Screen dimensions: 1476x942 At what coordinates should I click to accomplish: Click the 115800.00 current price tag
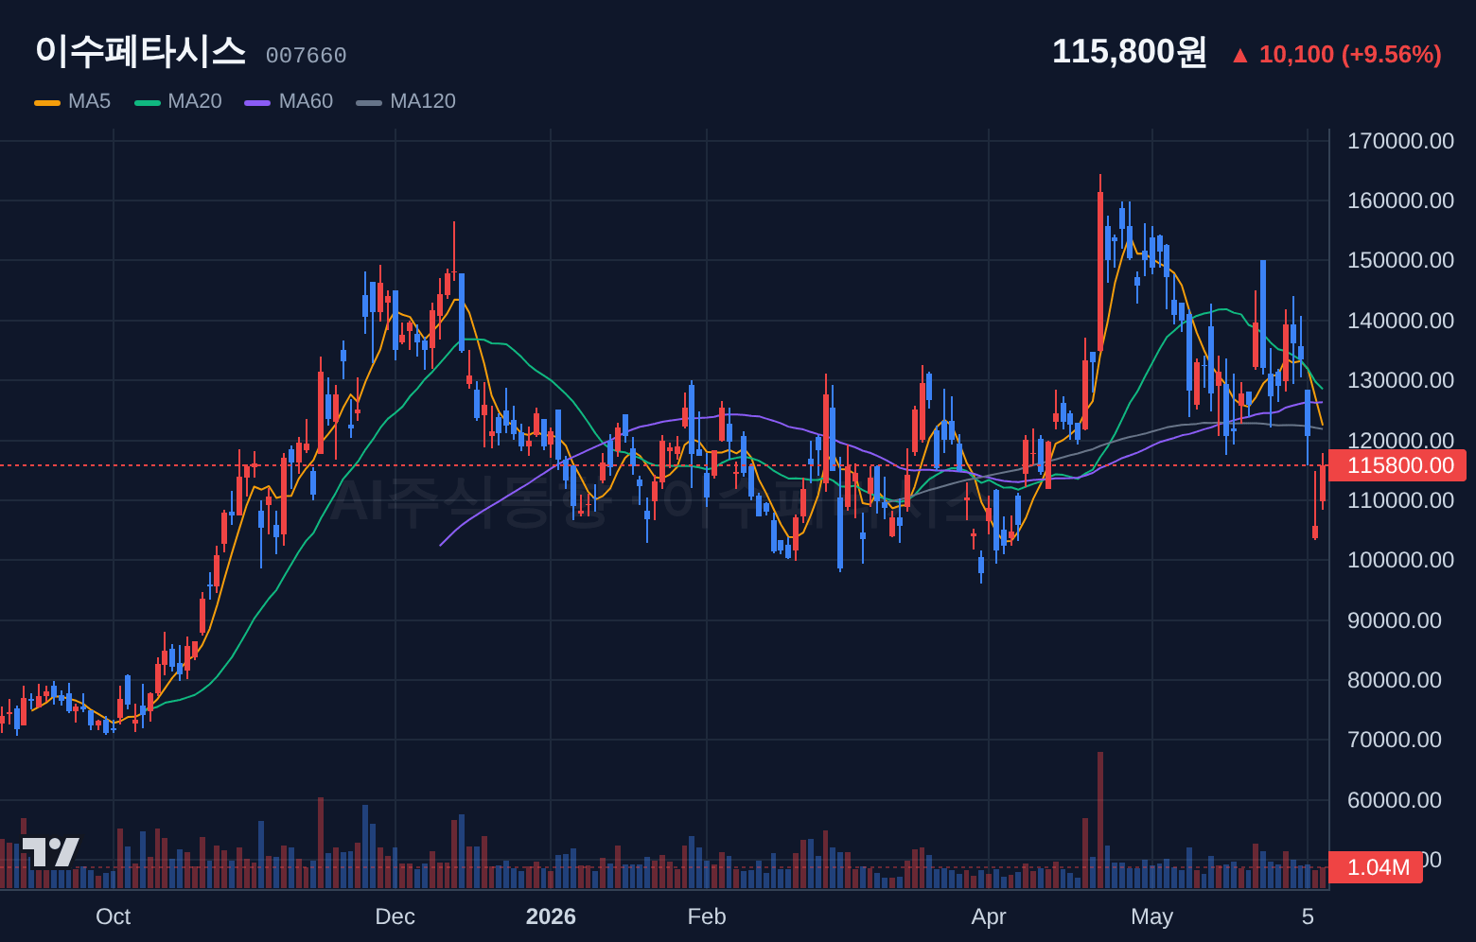coord(1397,465)
